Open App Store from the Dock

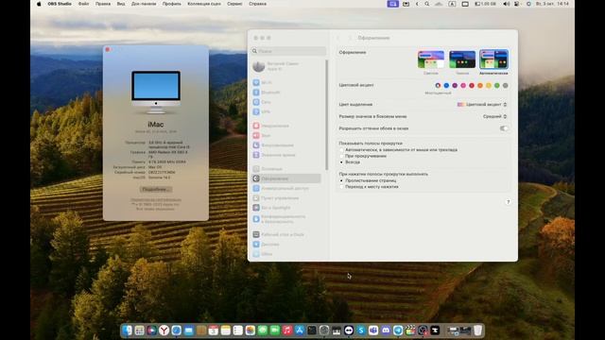300,331
